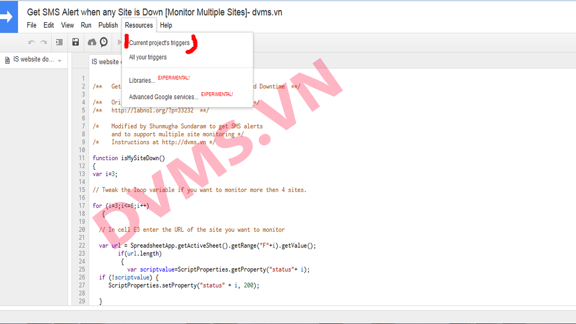Click line number 11 in gutter
The width and height of the screenshot is (576, 324).
tap(81, 158)
